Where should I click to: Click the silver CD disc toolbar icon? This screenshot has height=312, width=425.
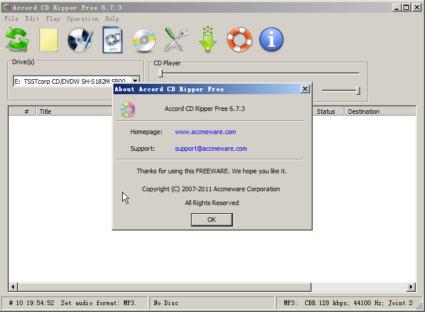[x=144, y=40]
